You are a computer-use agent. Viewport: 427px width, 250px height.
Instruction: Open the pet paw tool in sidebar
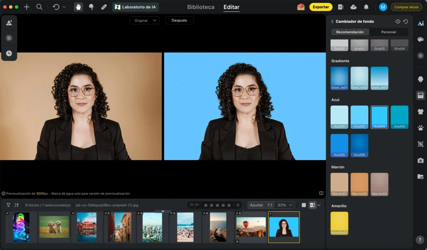421,128
